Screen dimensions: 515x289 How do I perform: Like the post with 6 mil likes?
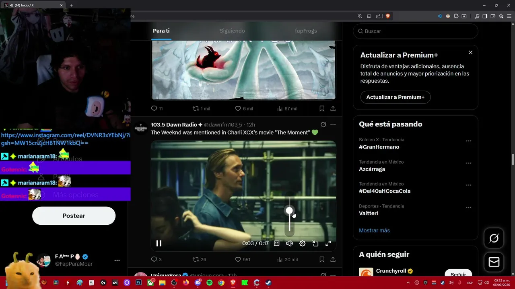pyautogui.click(x=244, y=109)
